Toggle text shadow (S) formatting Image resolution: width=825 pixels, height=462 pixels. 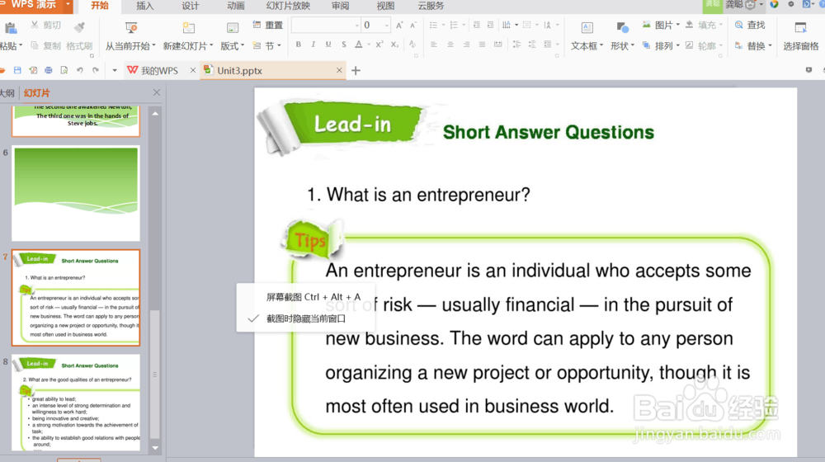343,45
